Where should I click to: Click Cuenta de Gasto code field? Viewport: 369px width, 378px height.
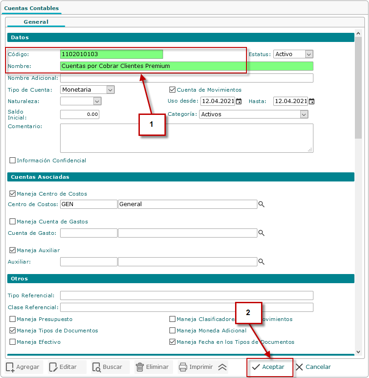pyautogui.click(x=89, y=233)
